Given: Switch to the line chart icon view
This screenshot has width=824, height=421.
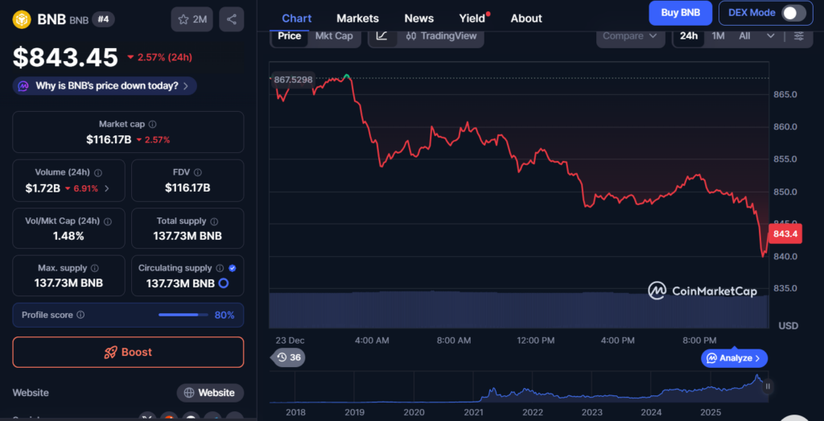Looking at the screenshot, I should (381, 36).
